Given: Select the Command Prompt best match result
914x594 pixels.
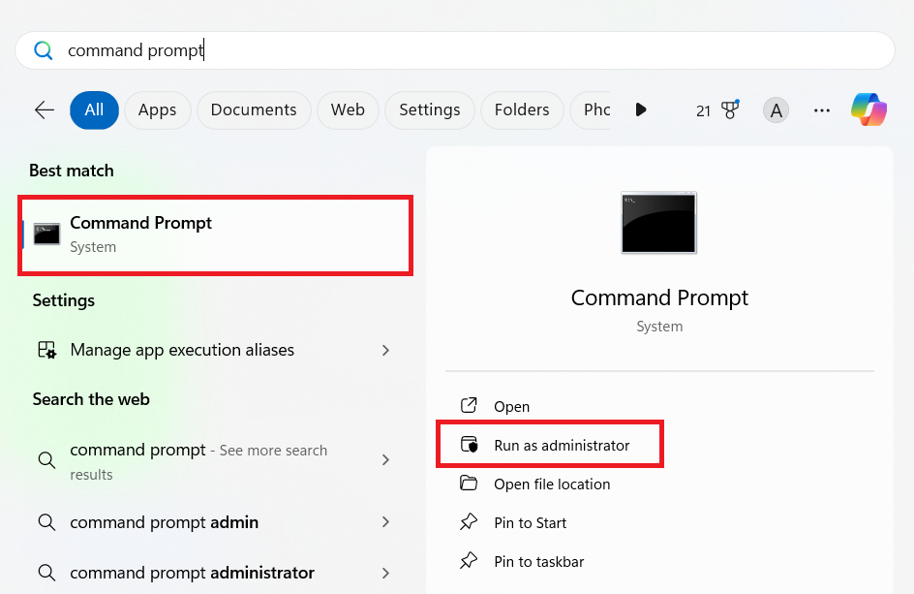Looking at the screenshot, I should [x=215, y=234].
